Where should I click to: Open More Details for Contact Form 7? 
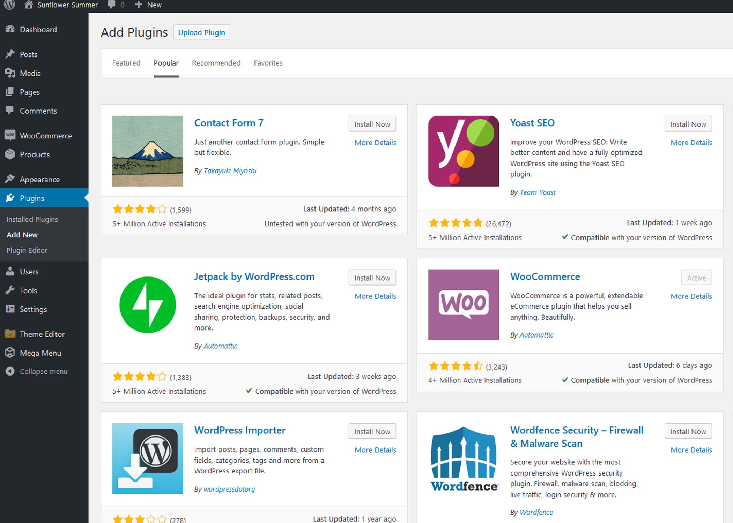[375, 142]
